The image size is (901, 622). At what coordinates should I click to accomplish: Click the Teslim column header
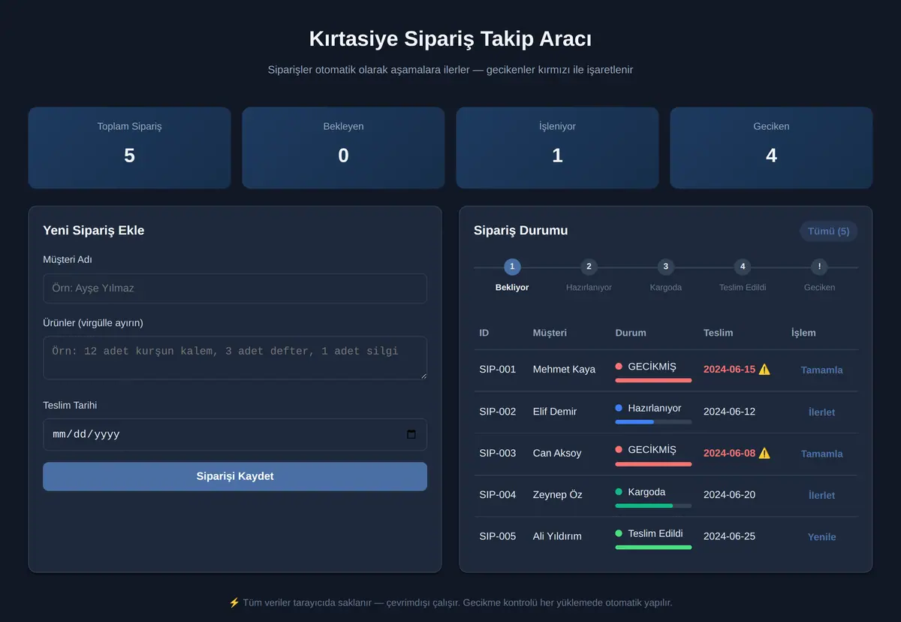click(719, 333)
